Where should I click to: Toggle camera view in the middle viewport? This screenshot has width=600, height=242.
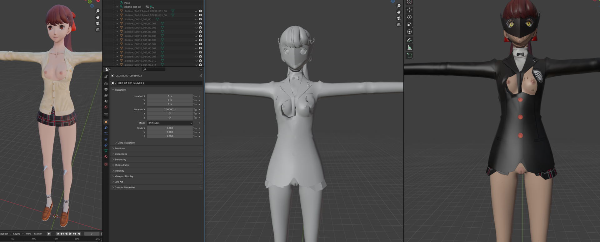tap(399, 18)
